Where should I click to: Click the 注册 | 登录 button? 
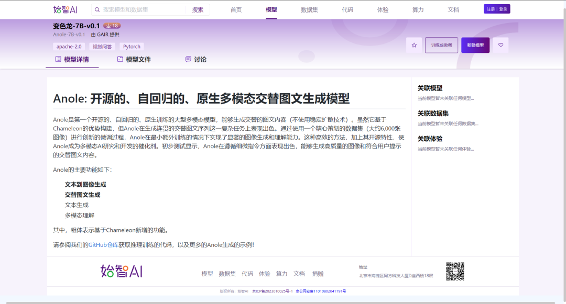pos(497,9)
